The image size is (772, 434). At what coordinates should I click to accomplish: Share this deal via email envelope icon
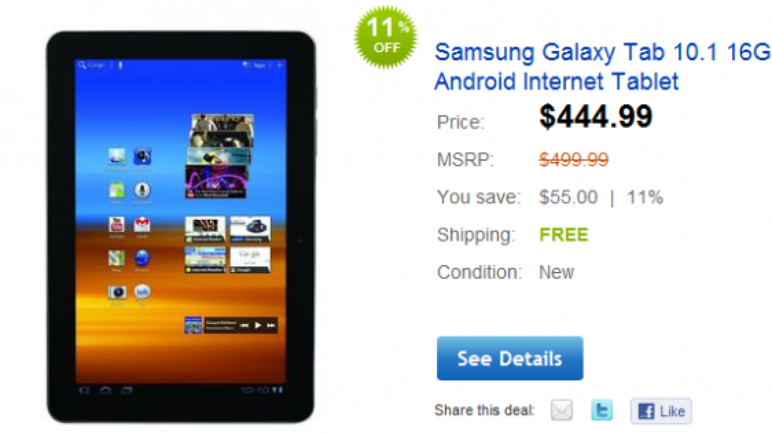pyautogui.click(x=562, y=411)
